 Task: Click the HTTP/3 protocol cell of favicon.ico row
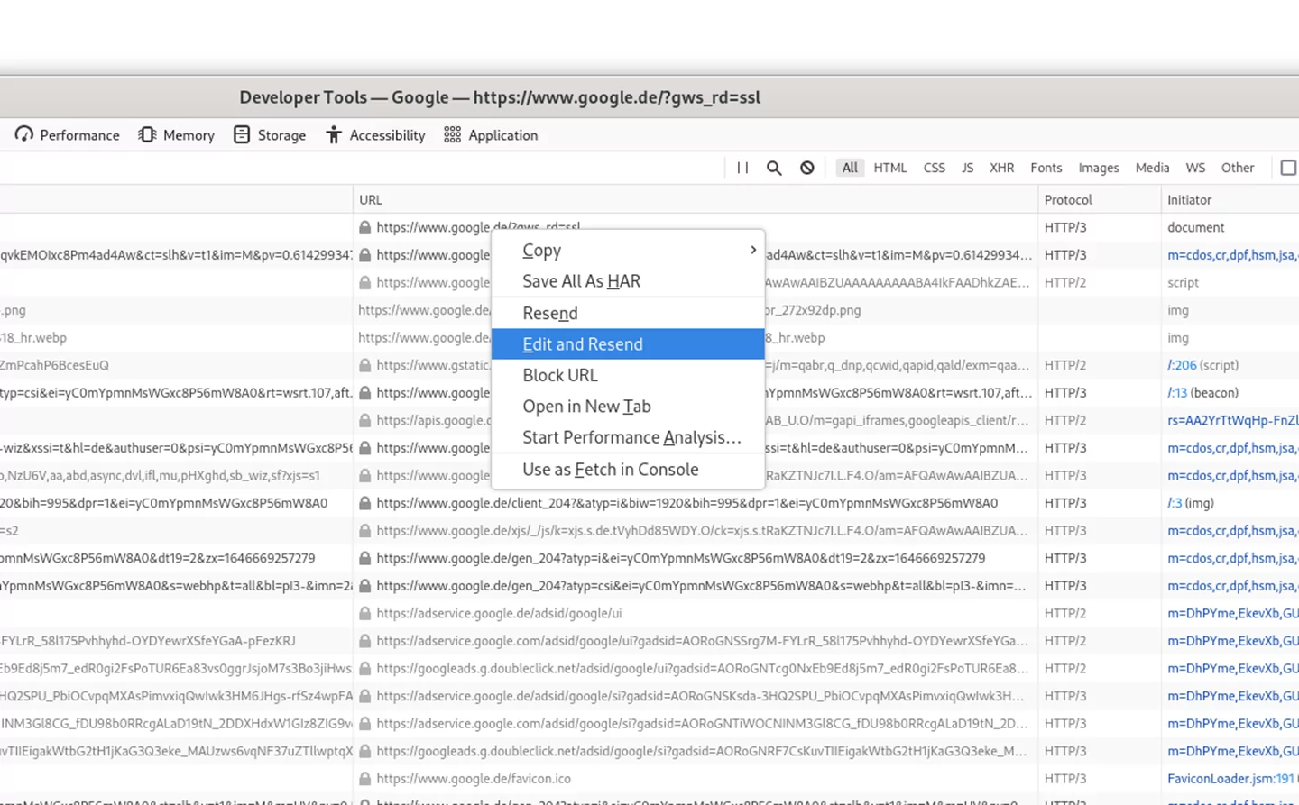(x=1100, y=779)
